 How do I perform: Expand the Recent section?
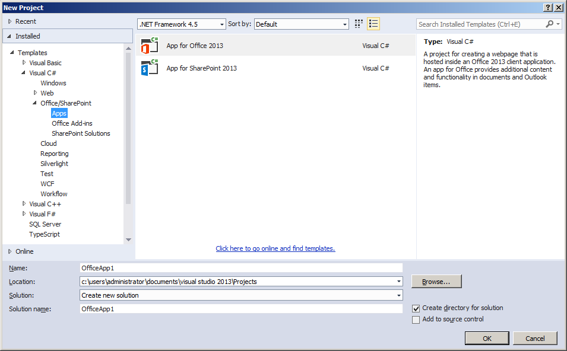pos(9,21)
